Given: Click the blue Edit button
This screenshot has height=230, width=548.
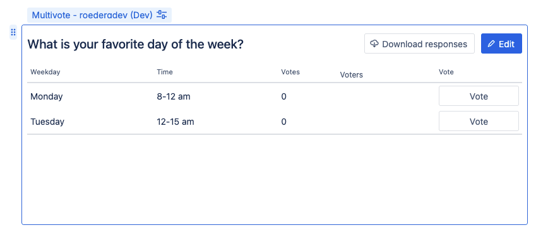Looking at the screenshot, I should [x=501, y=43].
